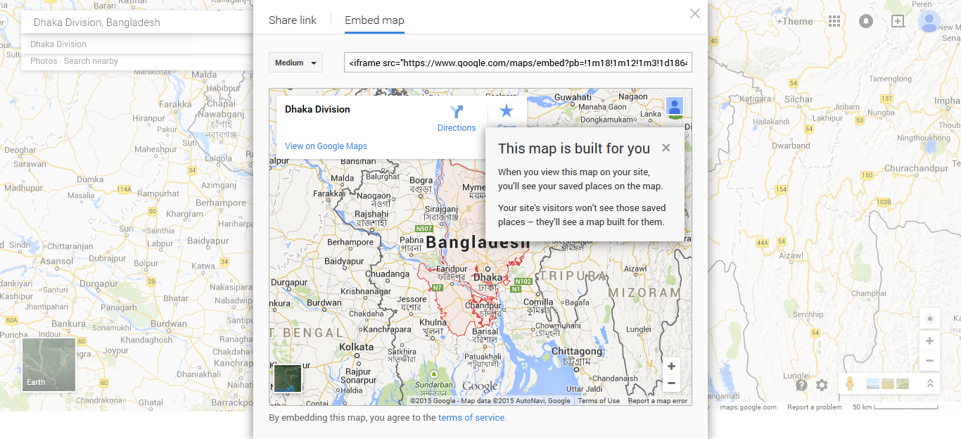Click the Chittagong label on preview map

click(577, 351)
